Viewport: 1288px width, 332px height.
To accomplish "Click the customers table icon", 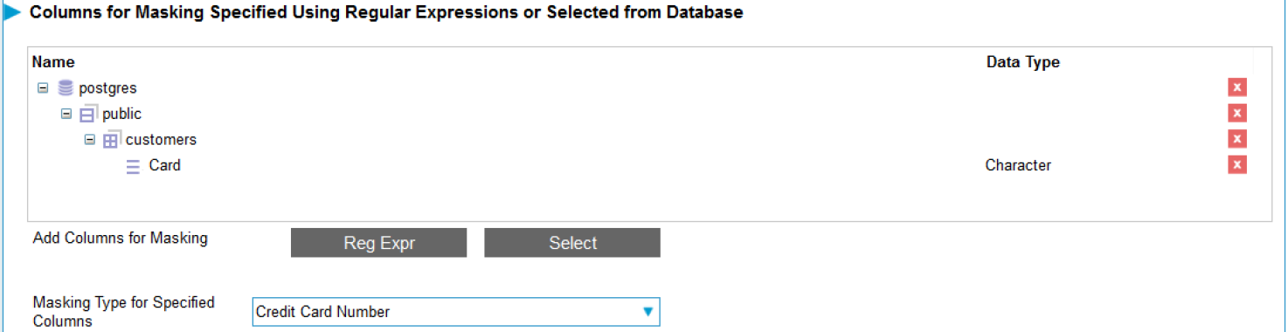I will click(111, 140).
